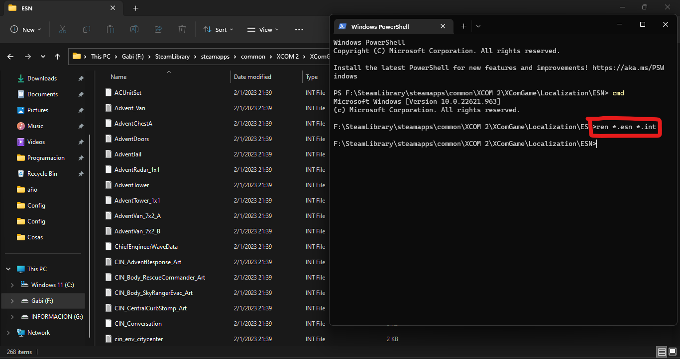Click the Share icon in Explorer toolbar
This screenshot has width=680, height=359.
(158, 29)
